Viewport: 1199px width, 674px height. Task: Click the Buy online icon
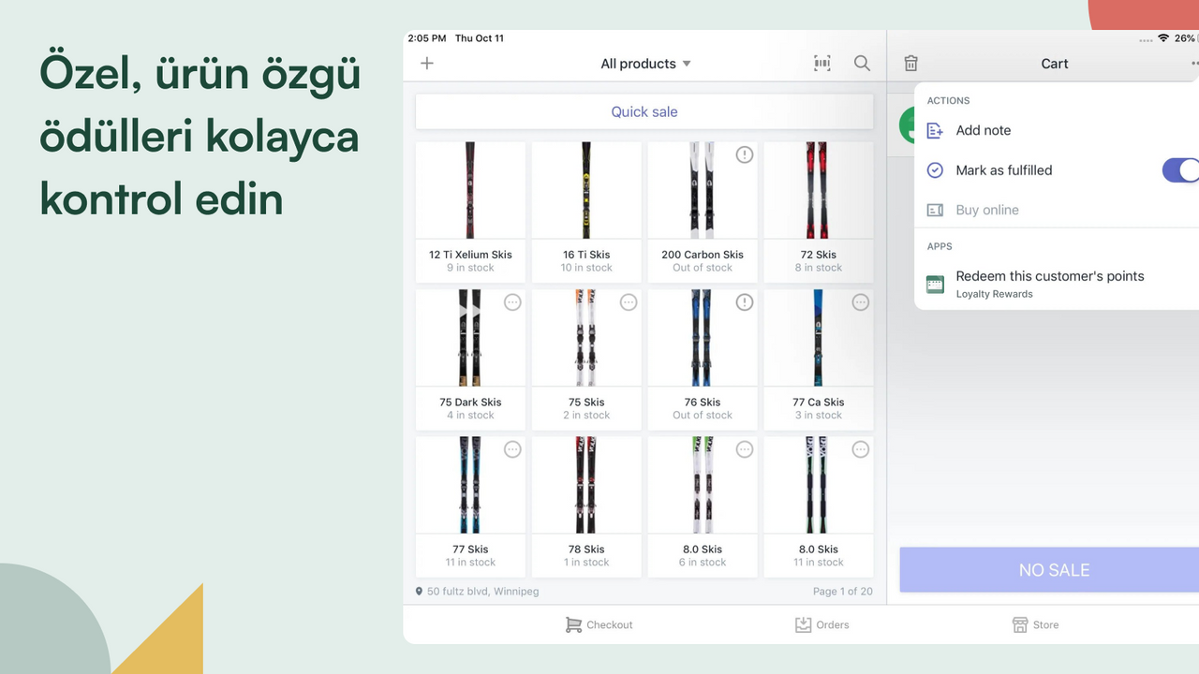tap(935, 211)
